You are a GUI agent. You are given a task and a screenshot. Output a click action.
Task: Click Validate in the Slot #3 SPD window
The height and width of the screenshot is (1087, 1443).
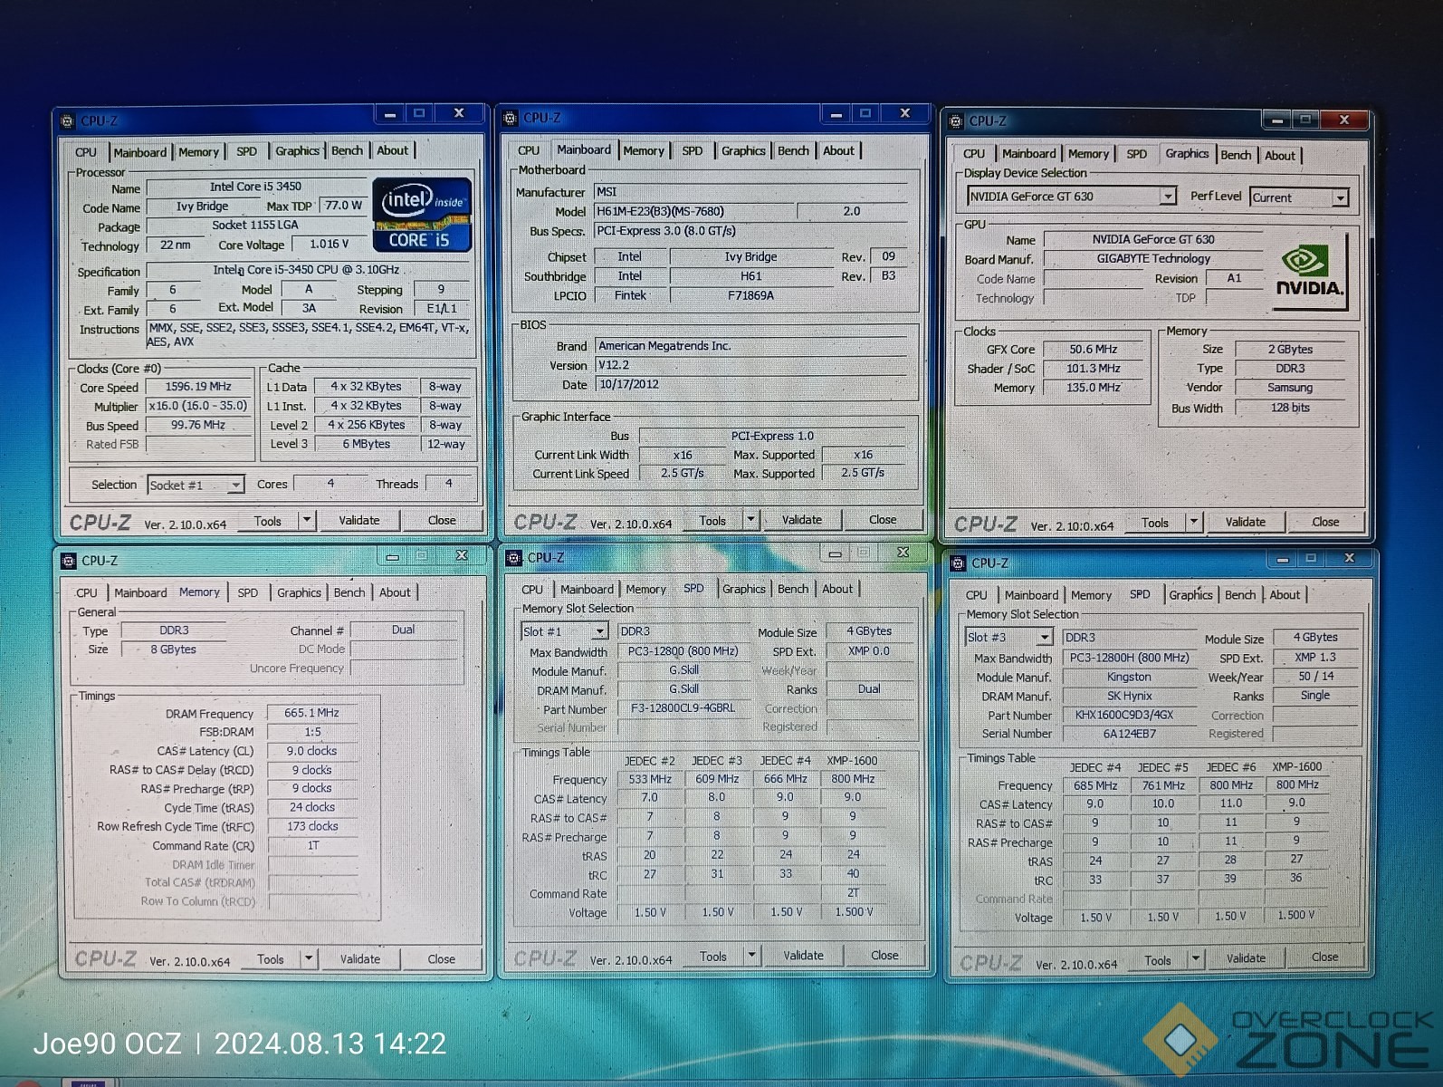pyautogui.click(x=1247, y=958)
